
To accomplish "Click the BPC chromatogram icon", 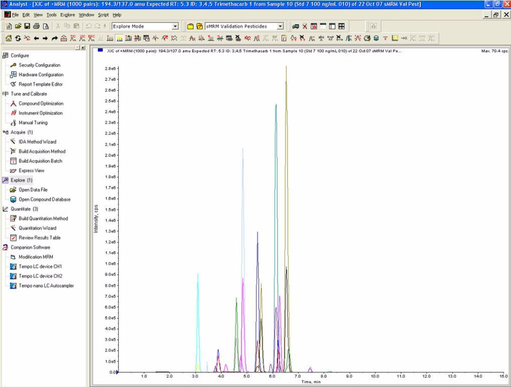I will pos(92,38).
